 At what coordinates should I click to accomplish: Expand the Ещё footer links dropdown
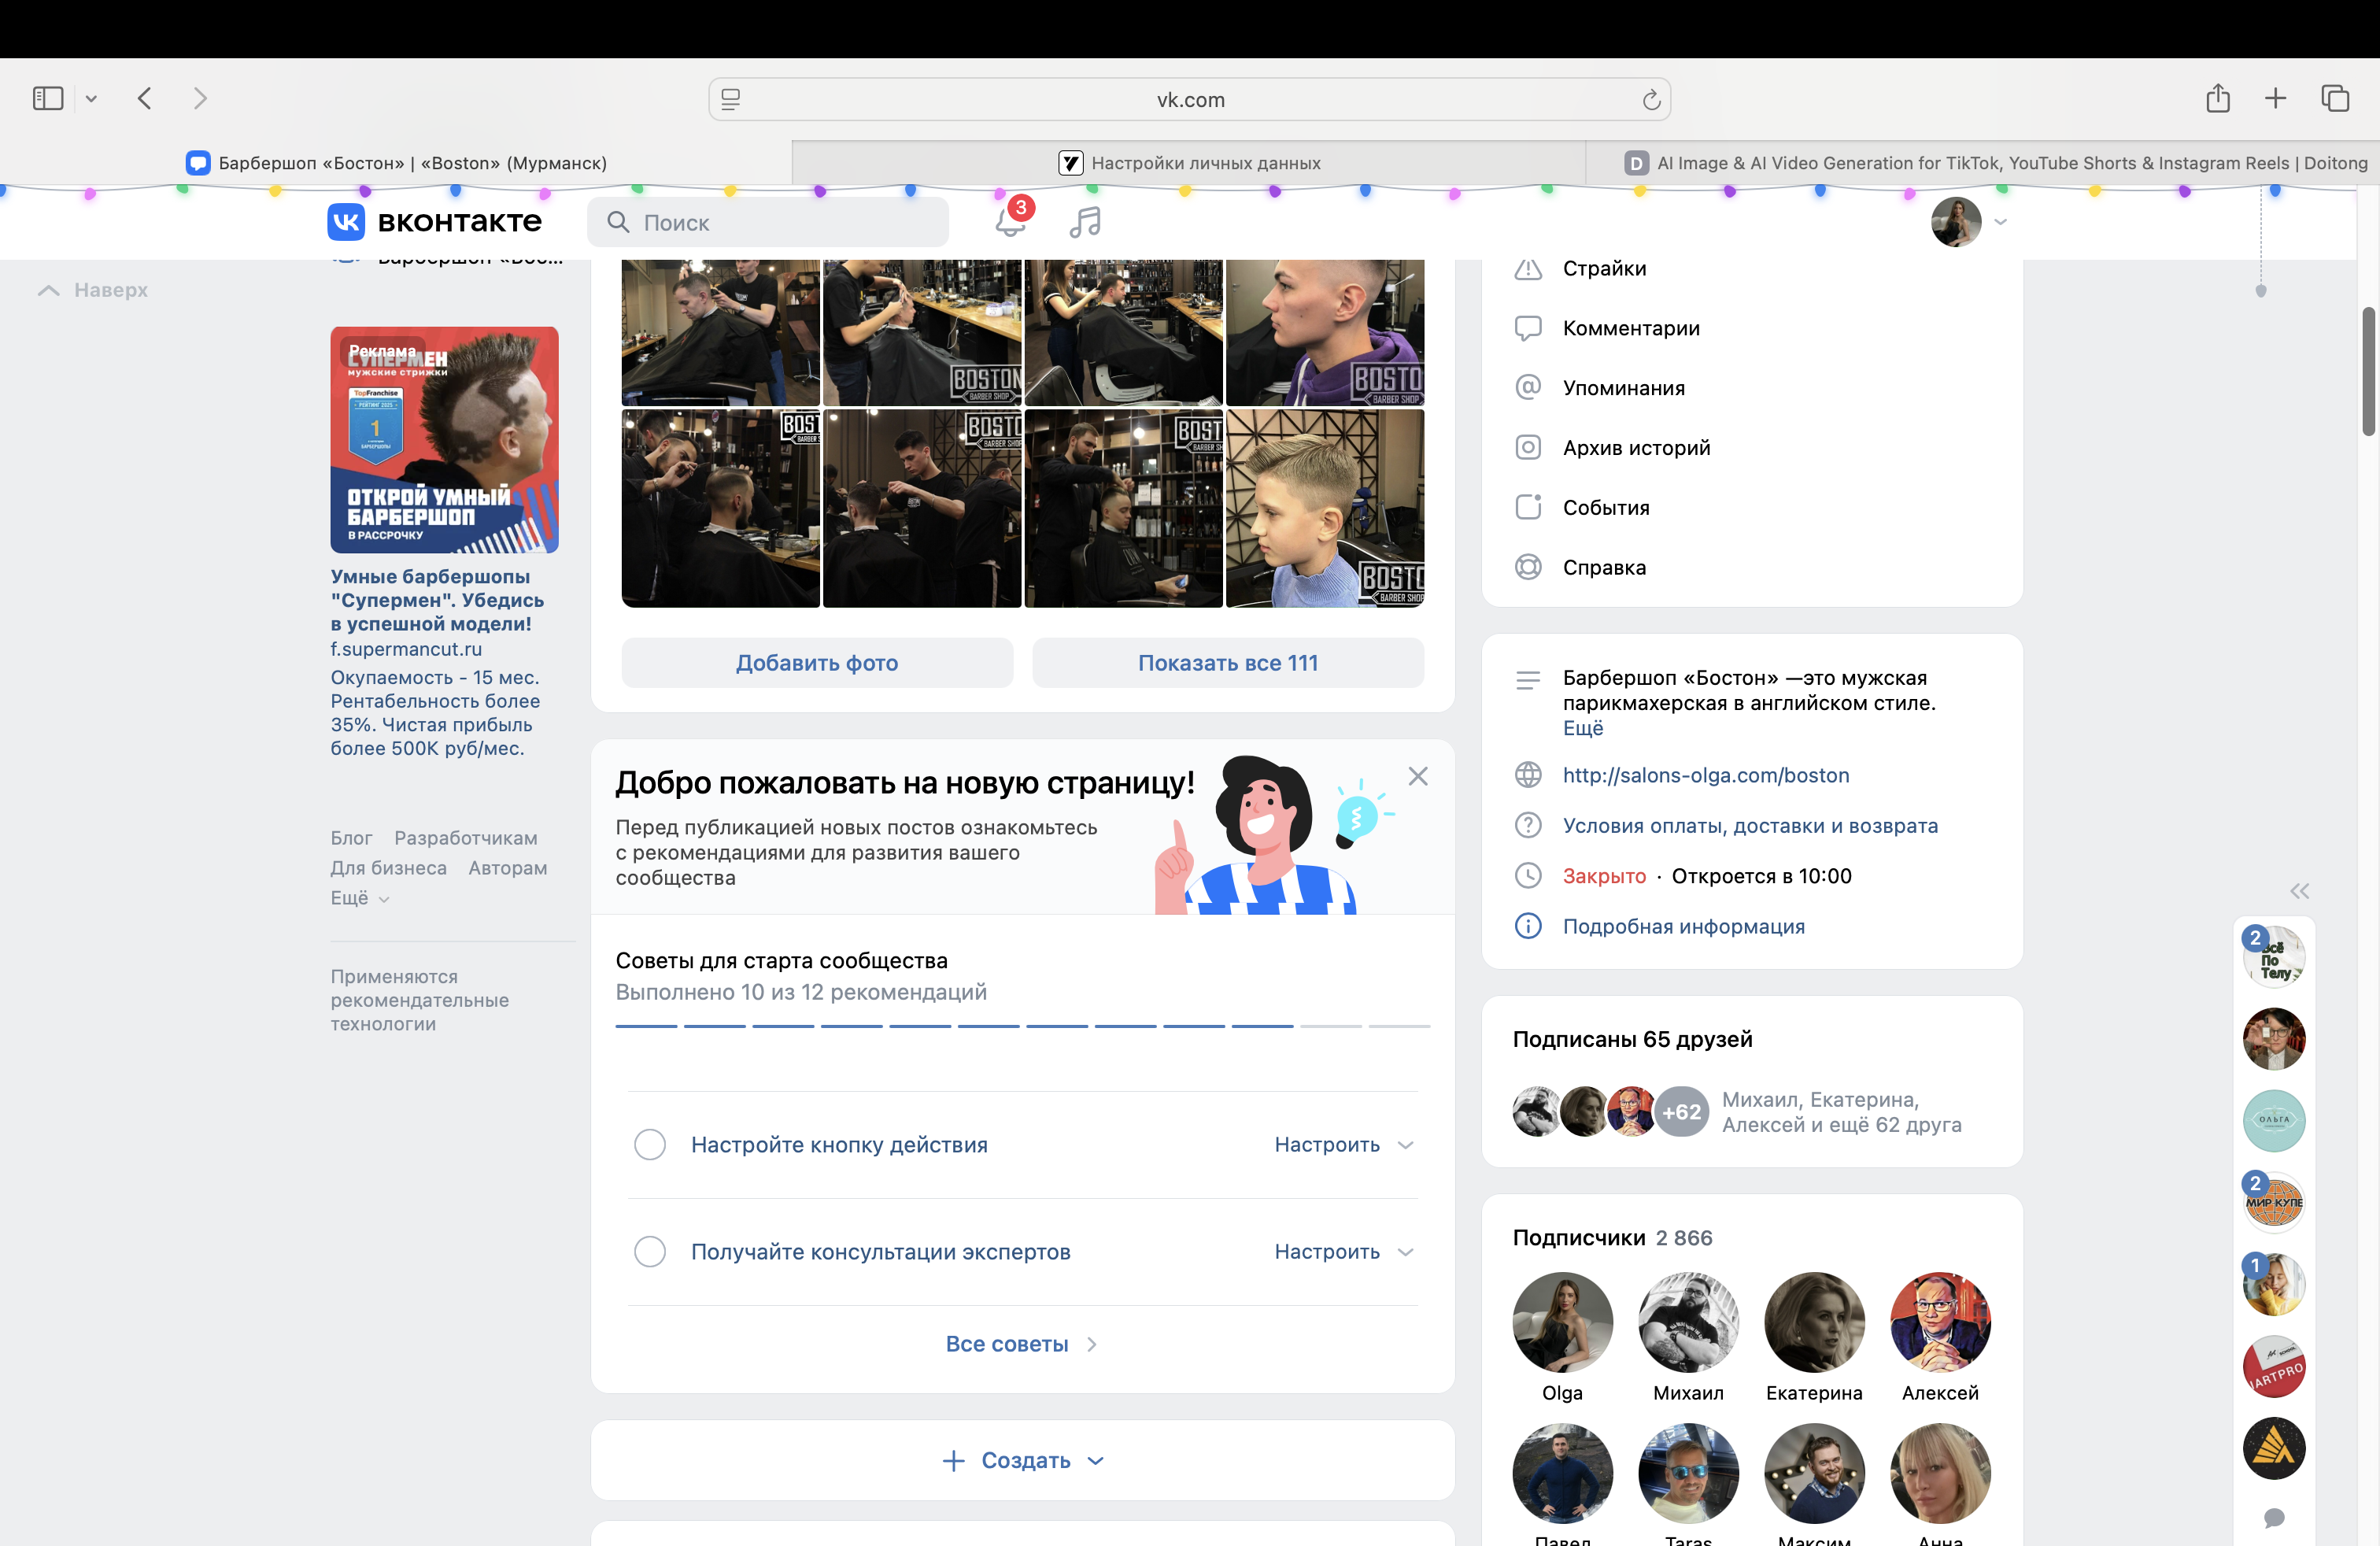tap(360, 898)
